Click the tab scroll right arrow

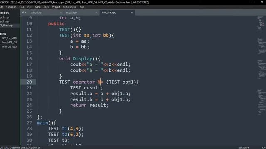pyautogui.click(x=25, y=12)
